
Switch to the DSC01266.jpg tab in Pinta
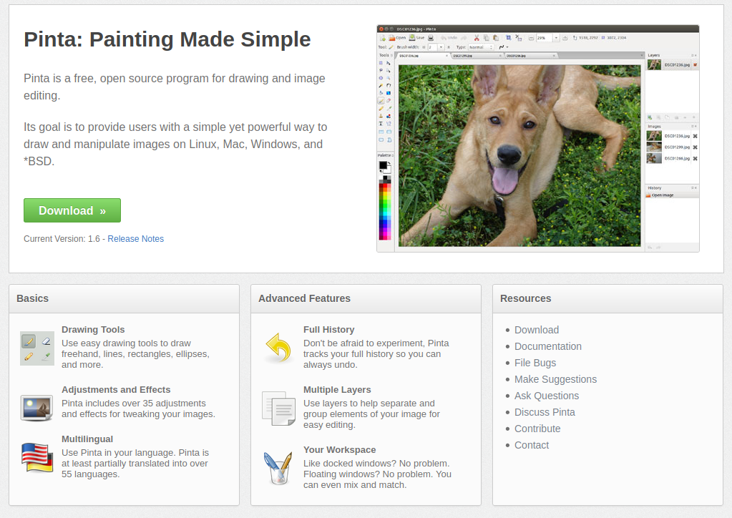point(531,56)
